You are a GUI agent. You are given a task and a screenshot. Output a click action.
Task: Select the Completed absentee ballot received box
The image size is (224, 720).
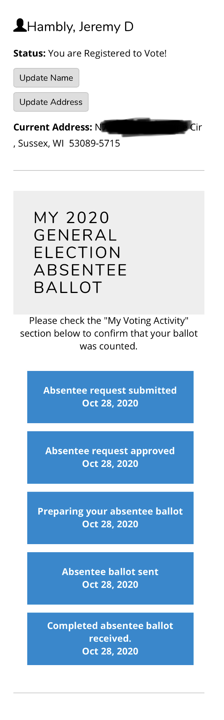tap(110, 639)
